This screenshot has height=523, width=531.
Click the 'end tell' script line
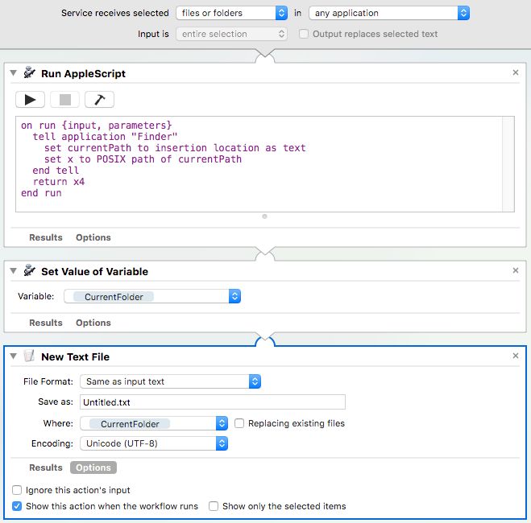point(56,171)
